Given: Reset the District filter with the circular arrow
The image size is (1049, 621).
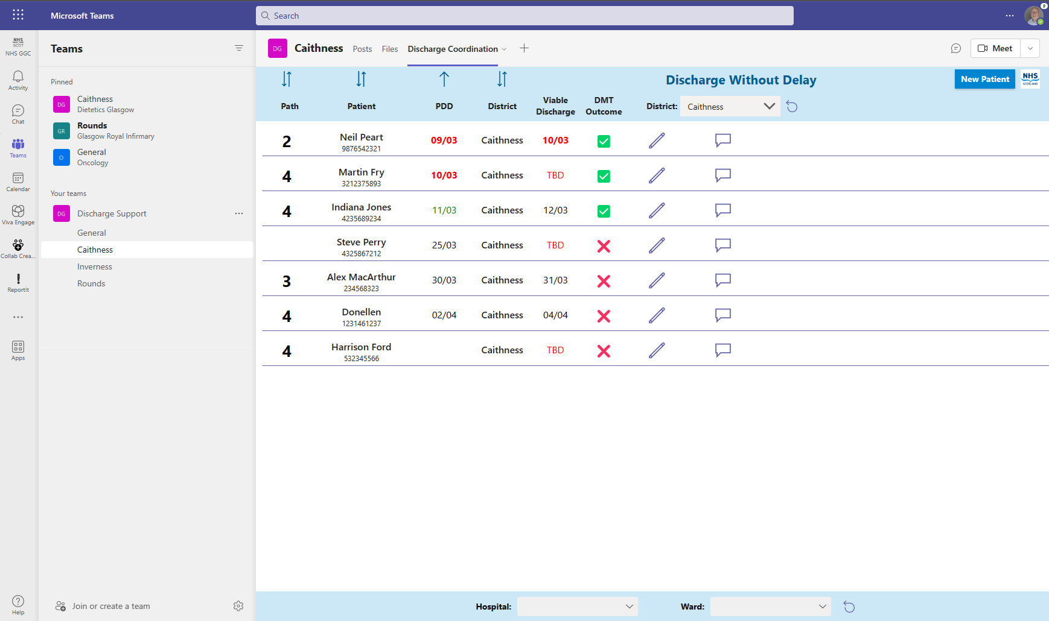Looking at the screenshot, I should (x=792, y=106).
